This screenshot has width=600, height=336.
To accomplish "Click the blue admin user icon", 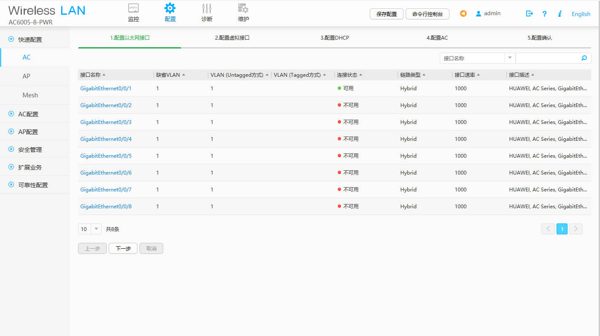I will [478, 13].
